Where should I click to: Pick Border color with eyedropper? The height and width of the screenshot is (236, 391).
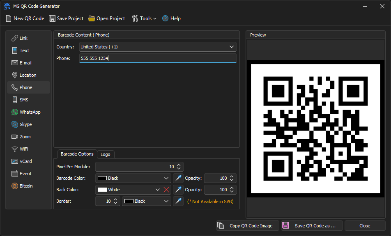tap(178, 201)
